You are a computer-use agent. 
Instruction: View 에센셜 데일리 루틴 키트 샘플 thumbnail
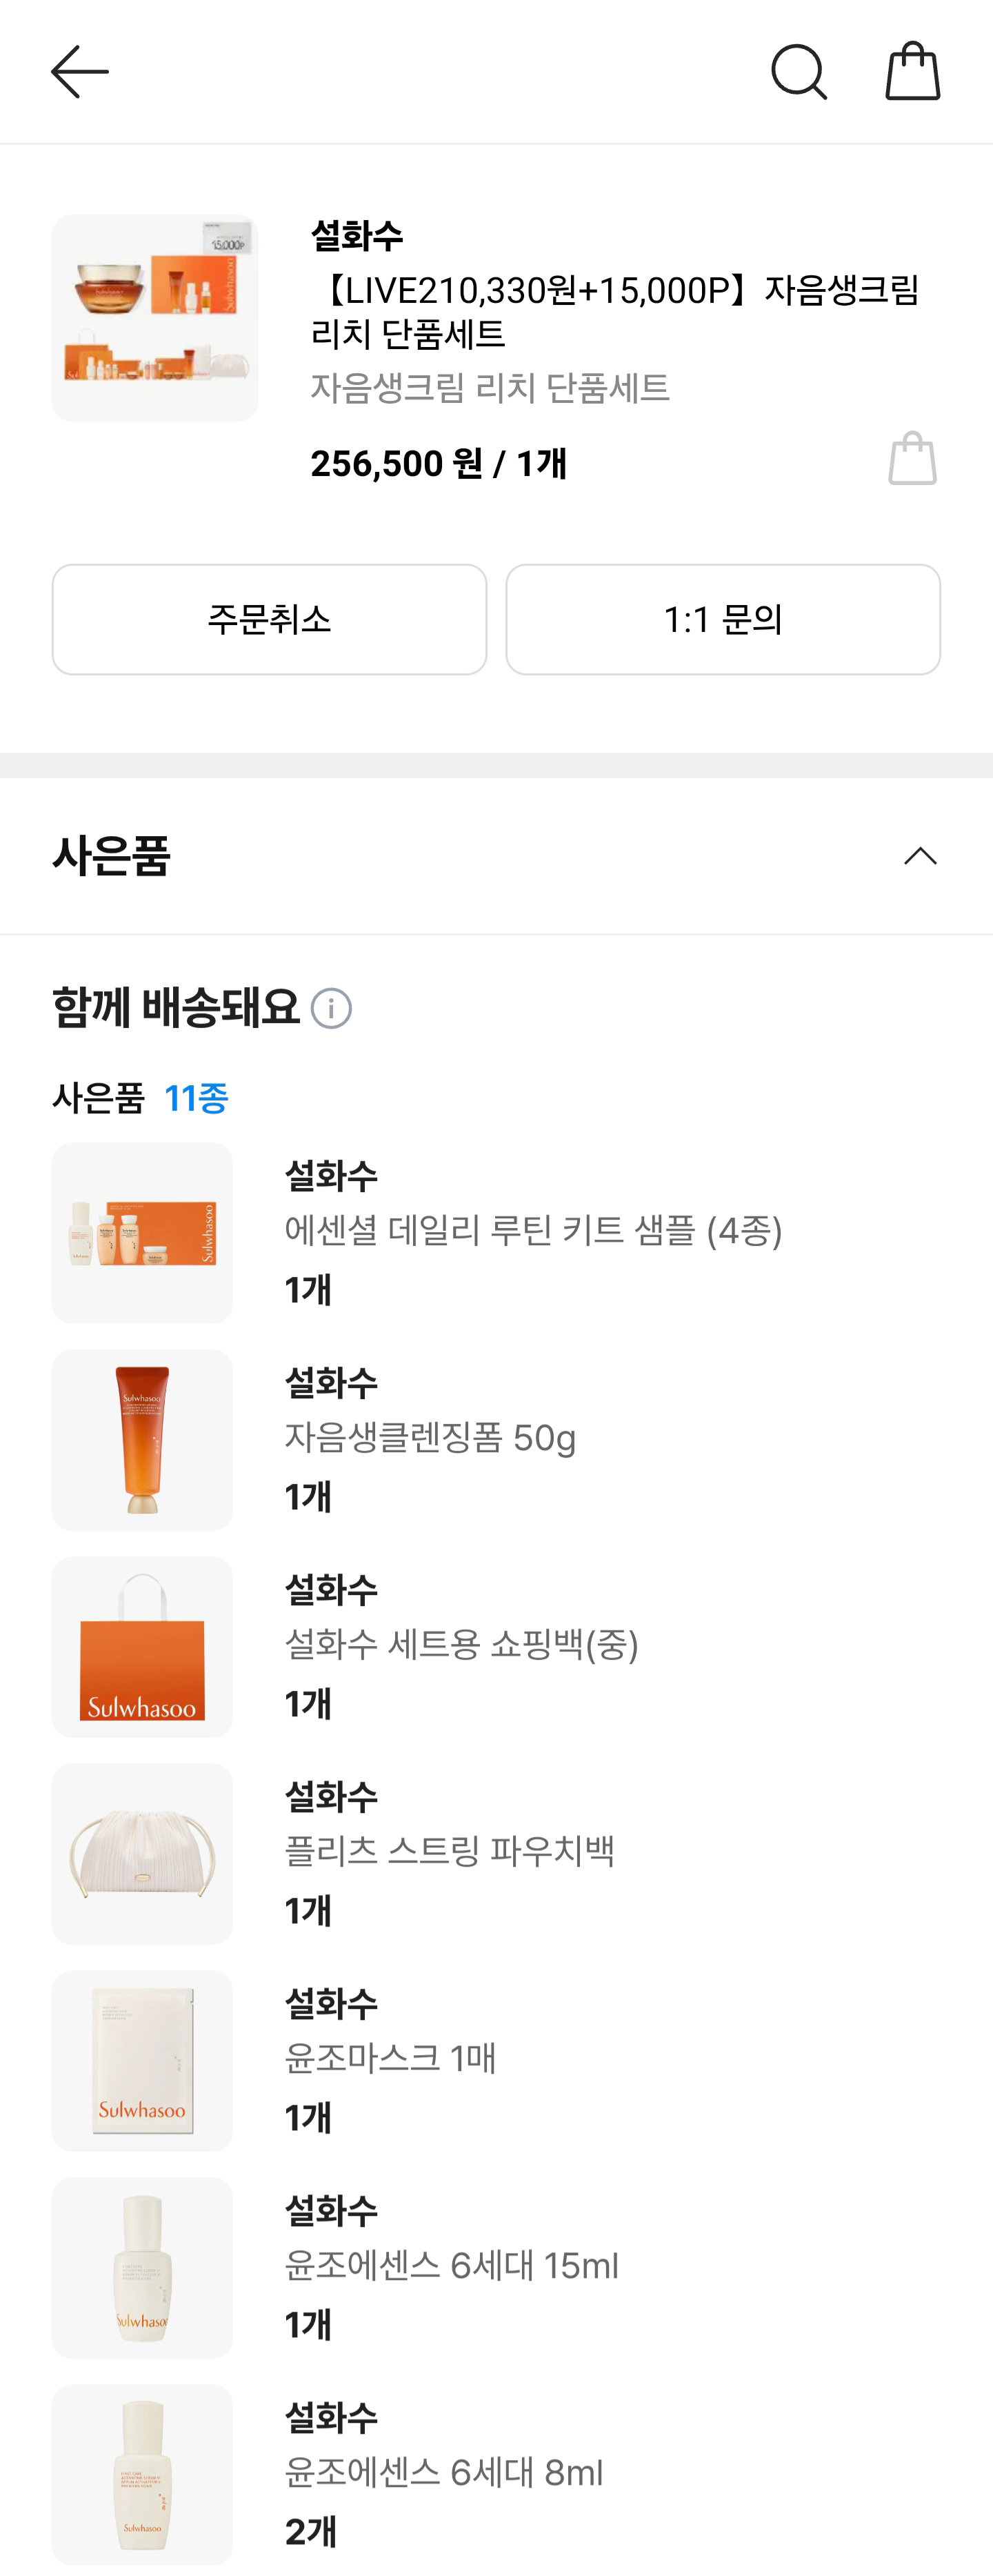point(142,1233)
